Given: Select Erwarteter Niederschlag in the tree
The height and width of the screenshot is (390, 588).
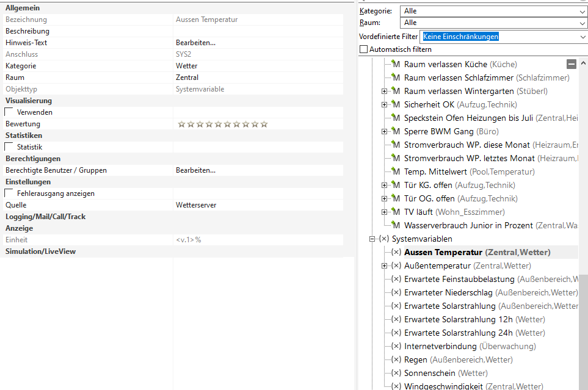Looking at the screenshot, I should [448, 292].
